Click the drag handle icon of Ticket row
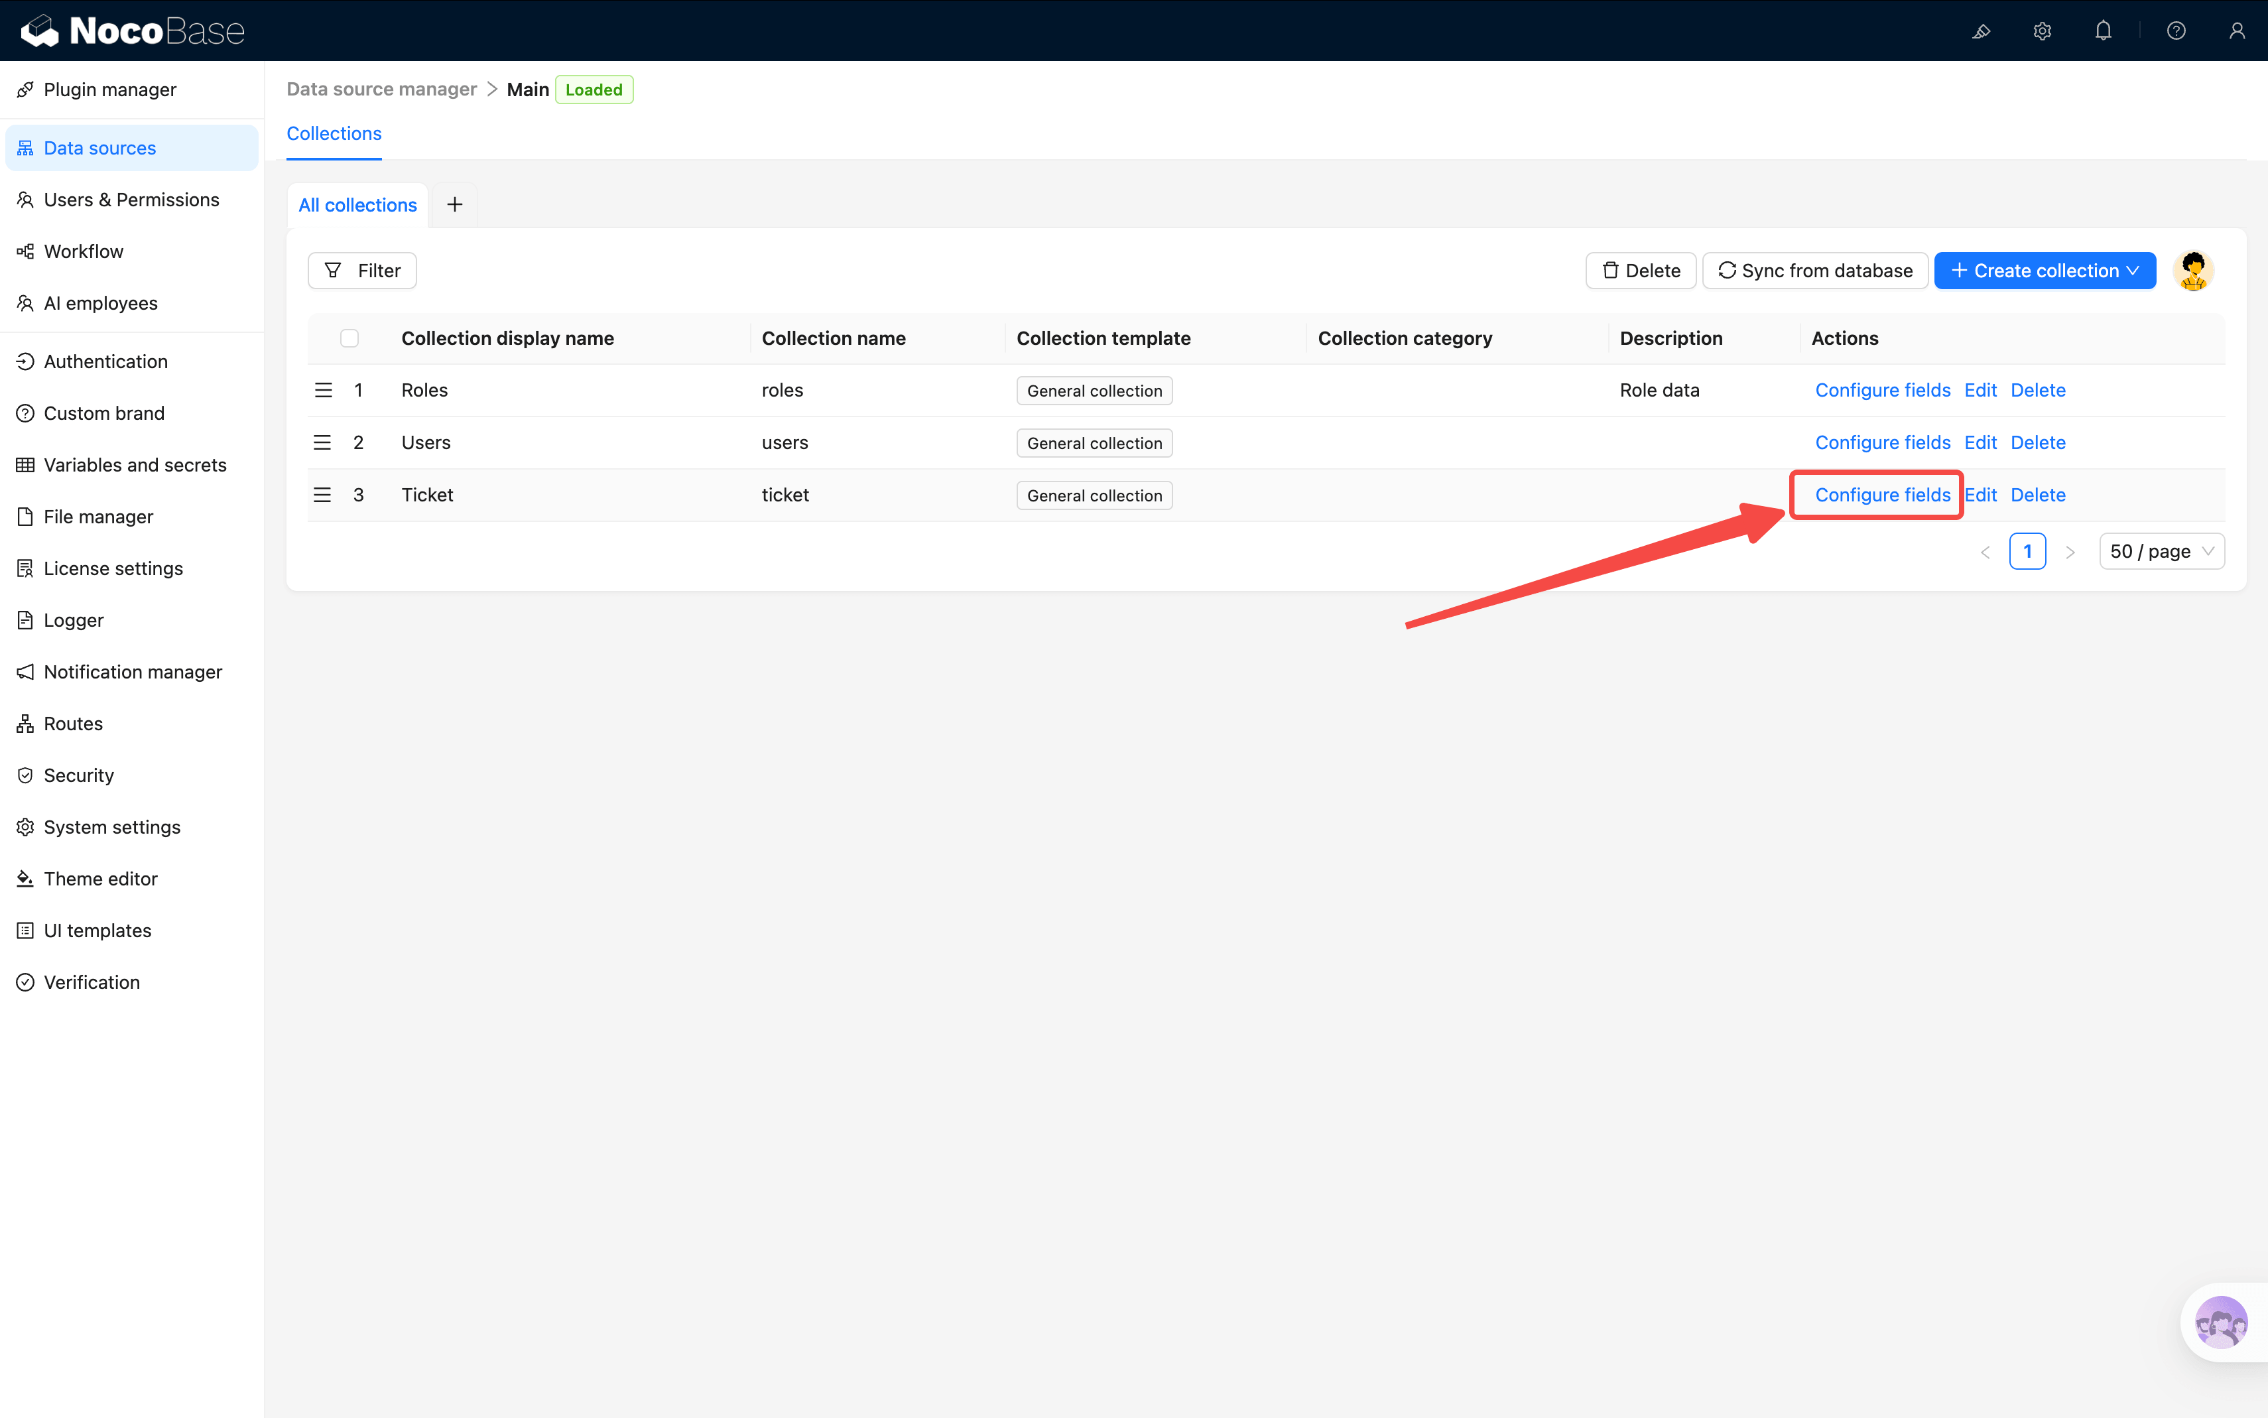Screen dimensions: 2268x1418 click(x=322, y=495)
